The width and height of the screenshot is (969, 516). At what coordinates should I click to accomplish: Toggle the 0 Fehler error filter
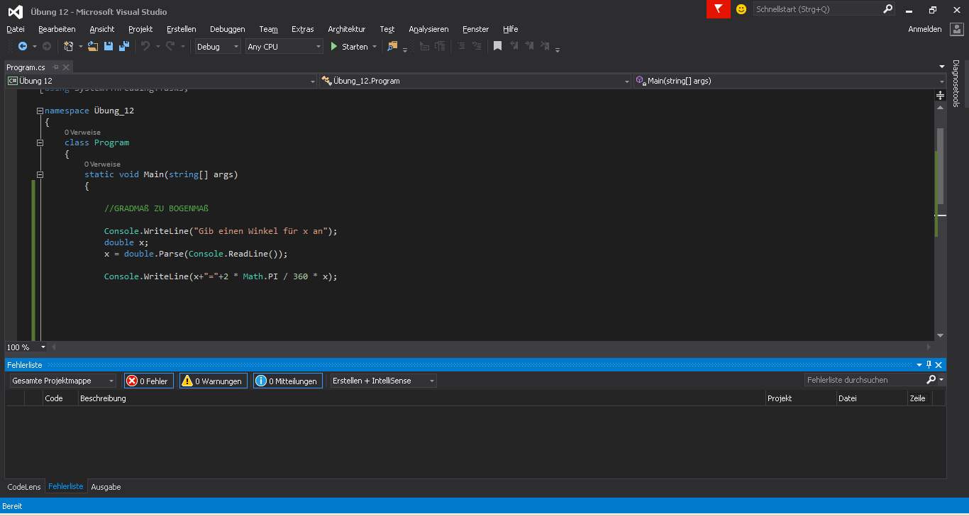[x=148, y=381]
